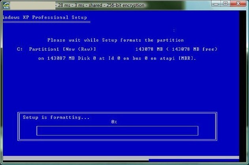Click the 'Setup is formatting...' text
The image size is (249, 165).
[56, 117]
